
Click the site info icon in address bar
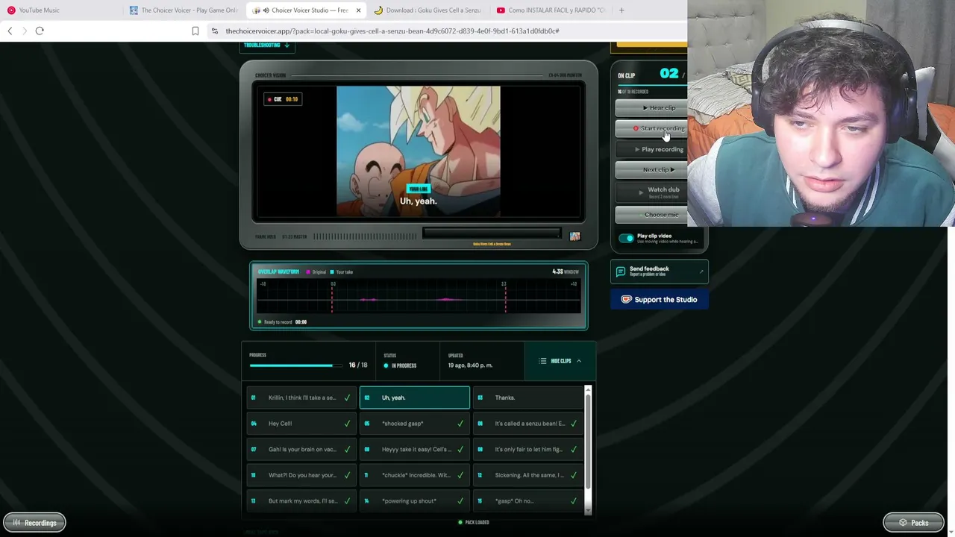215,31
